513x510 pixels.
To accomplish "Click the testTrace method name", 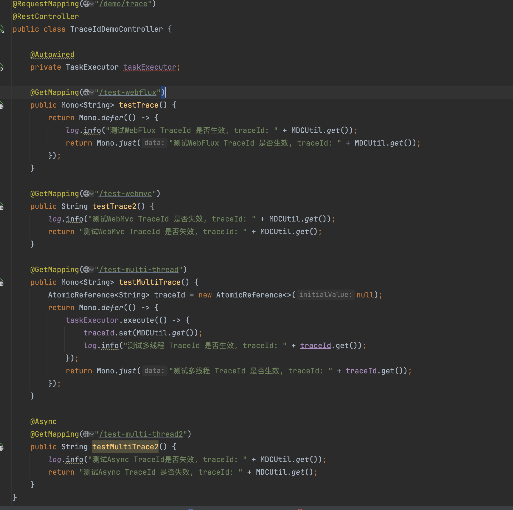I will [139, 105].
